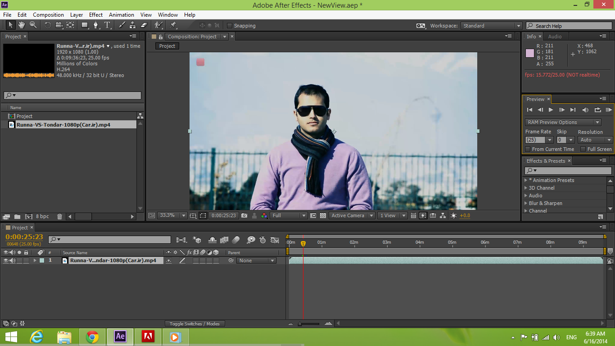Enable Draft 3D in timeline
615x346 pixels.
coord(197,240)
